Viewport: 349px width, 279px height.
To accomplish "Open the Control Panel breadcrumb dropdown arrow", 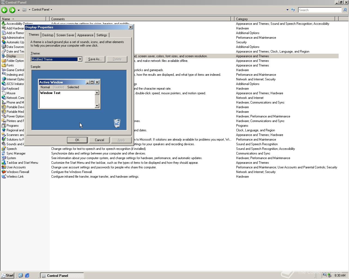I will [x=51, y=10].
